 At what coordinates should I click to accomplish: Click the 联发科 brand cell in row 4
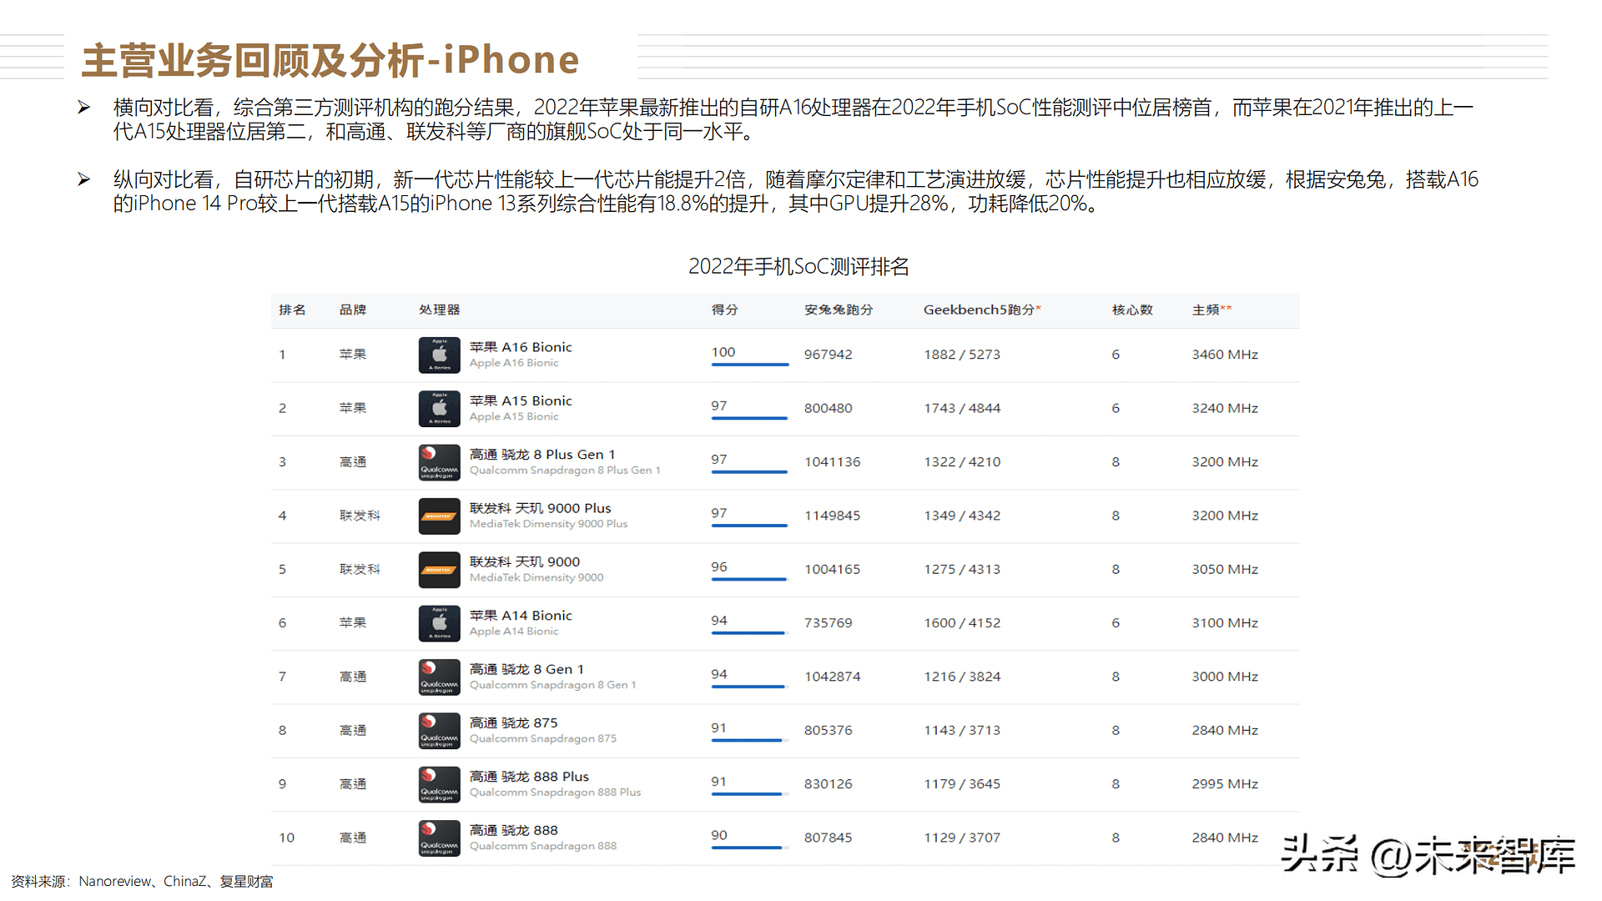360,516
